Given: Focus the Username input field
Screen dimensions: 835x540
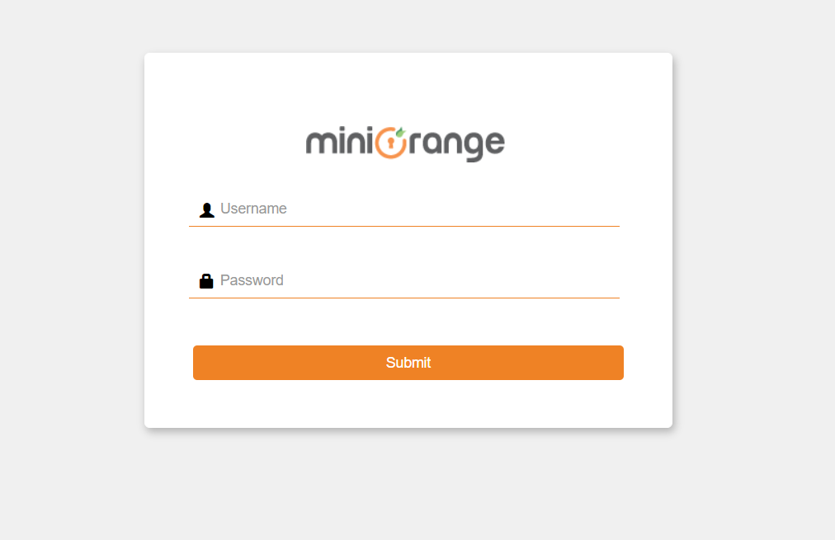Looking at the screenshot, I should pyautogui.click(x=404, y=209).
